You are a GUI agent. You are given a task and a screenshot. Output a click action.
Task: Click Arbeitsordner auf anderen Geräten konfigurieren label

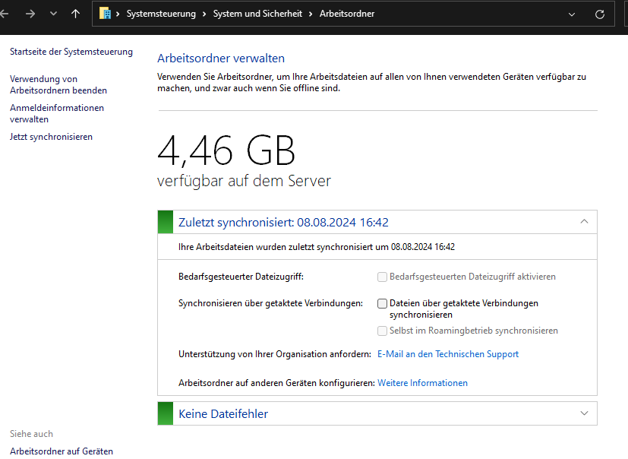[276, 383]
